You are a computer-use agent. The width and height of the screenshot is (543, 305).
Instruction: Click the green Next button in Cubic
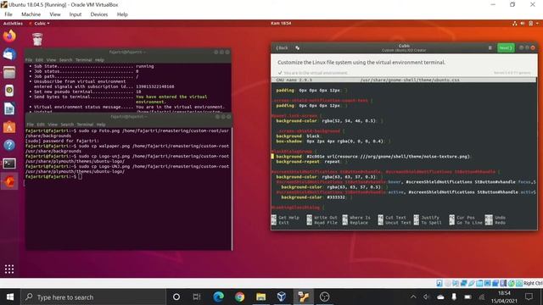pos(506,47)
